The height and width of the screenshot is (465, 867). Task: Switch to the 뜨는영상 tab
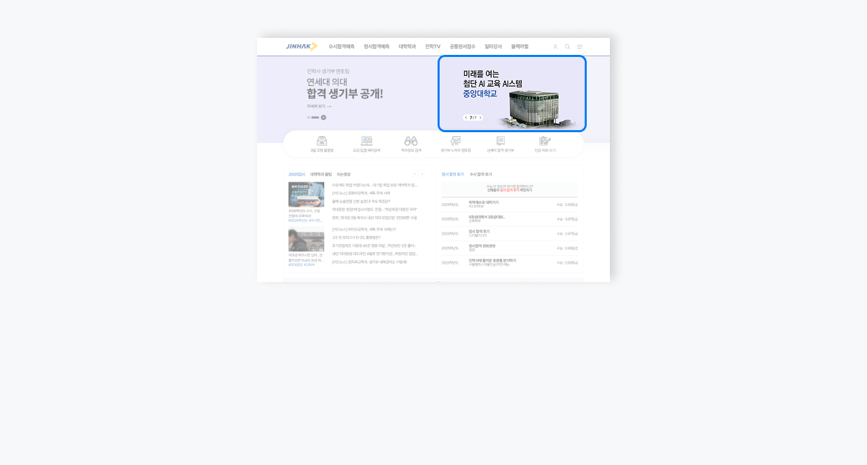[x=343, y=174]
